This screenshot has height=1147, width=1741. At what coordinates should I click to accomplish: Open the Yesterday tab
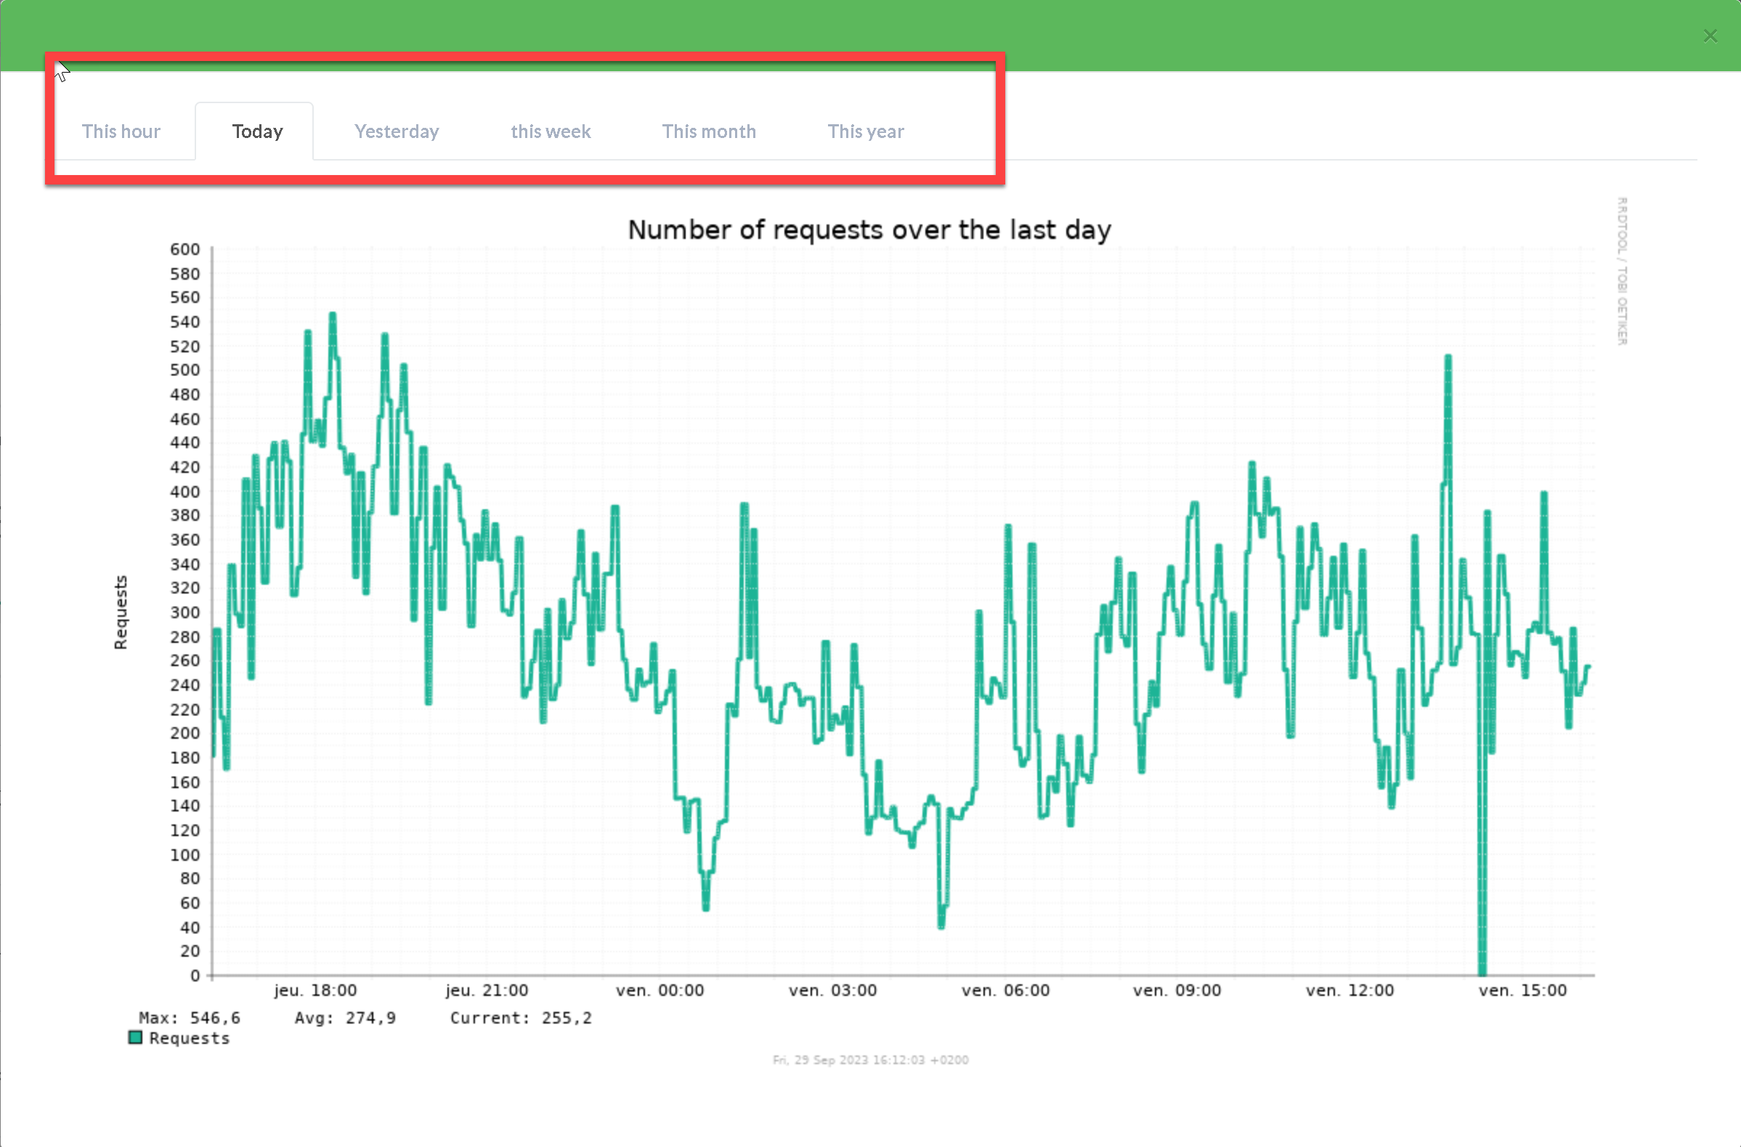(397, 131)
